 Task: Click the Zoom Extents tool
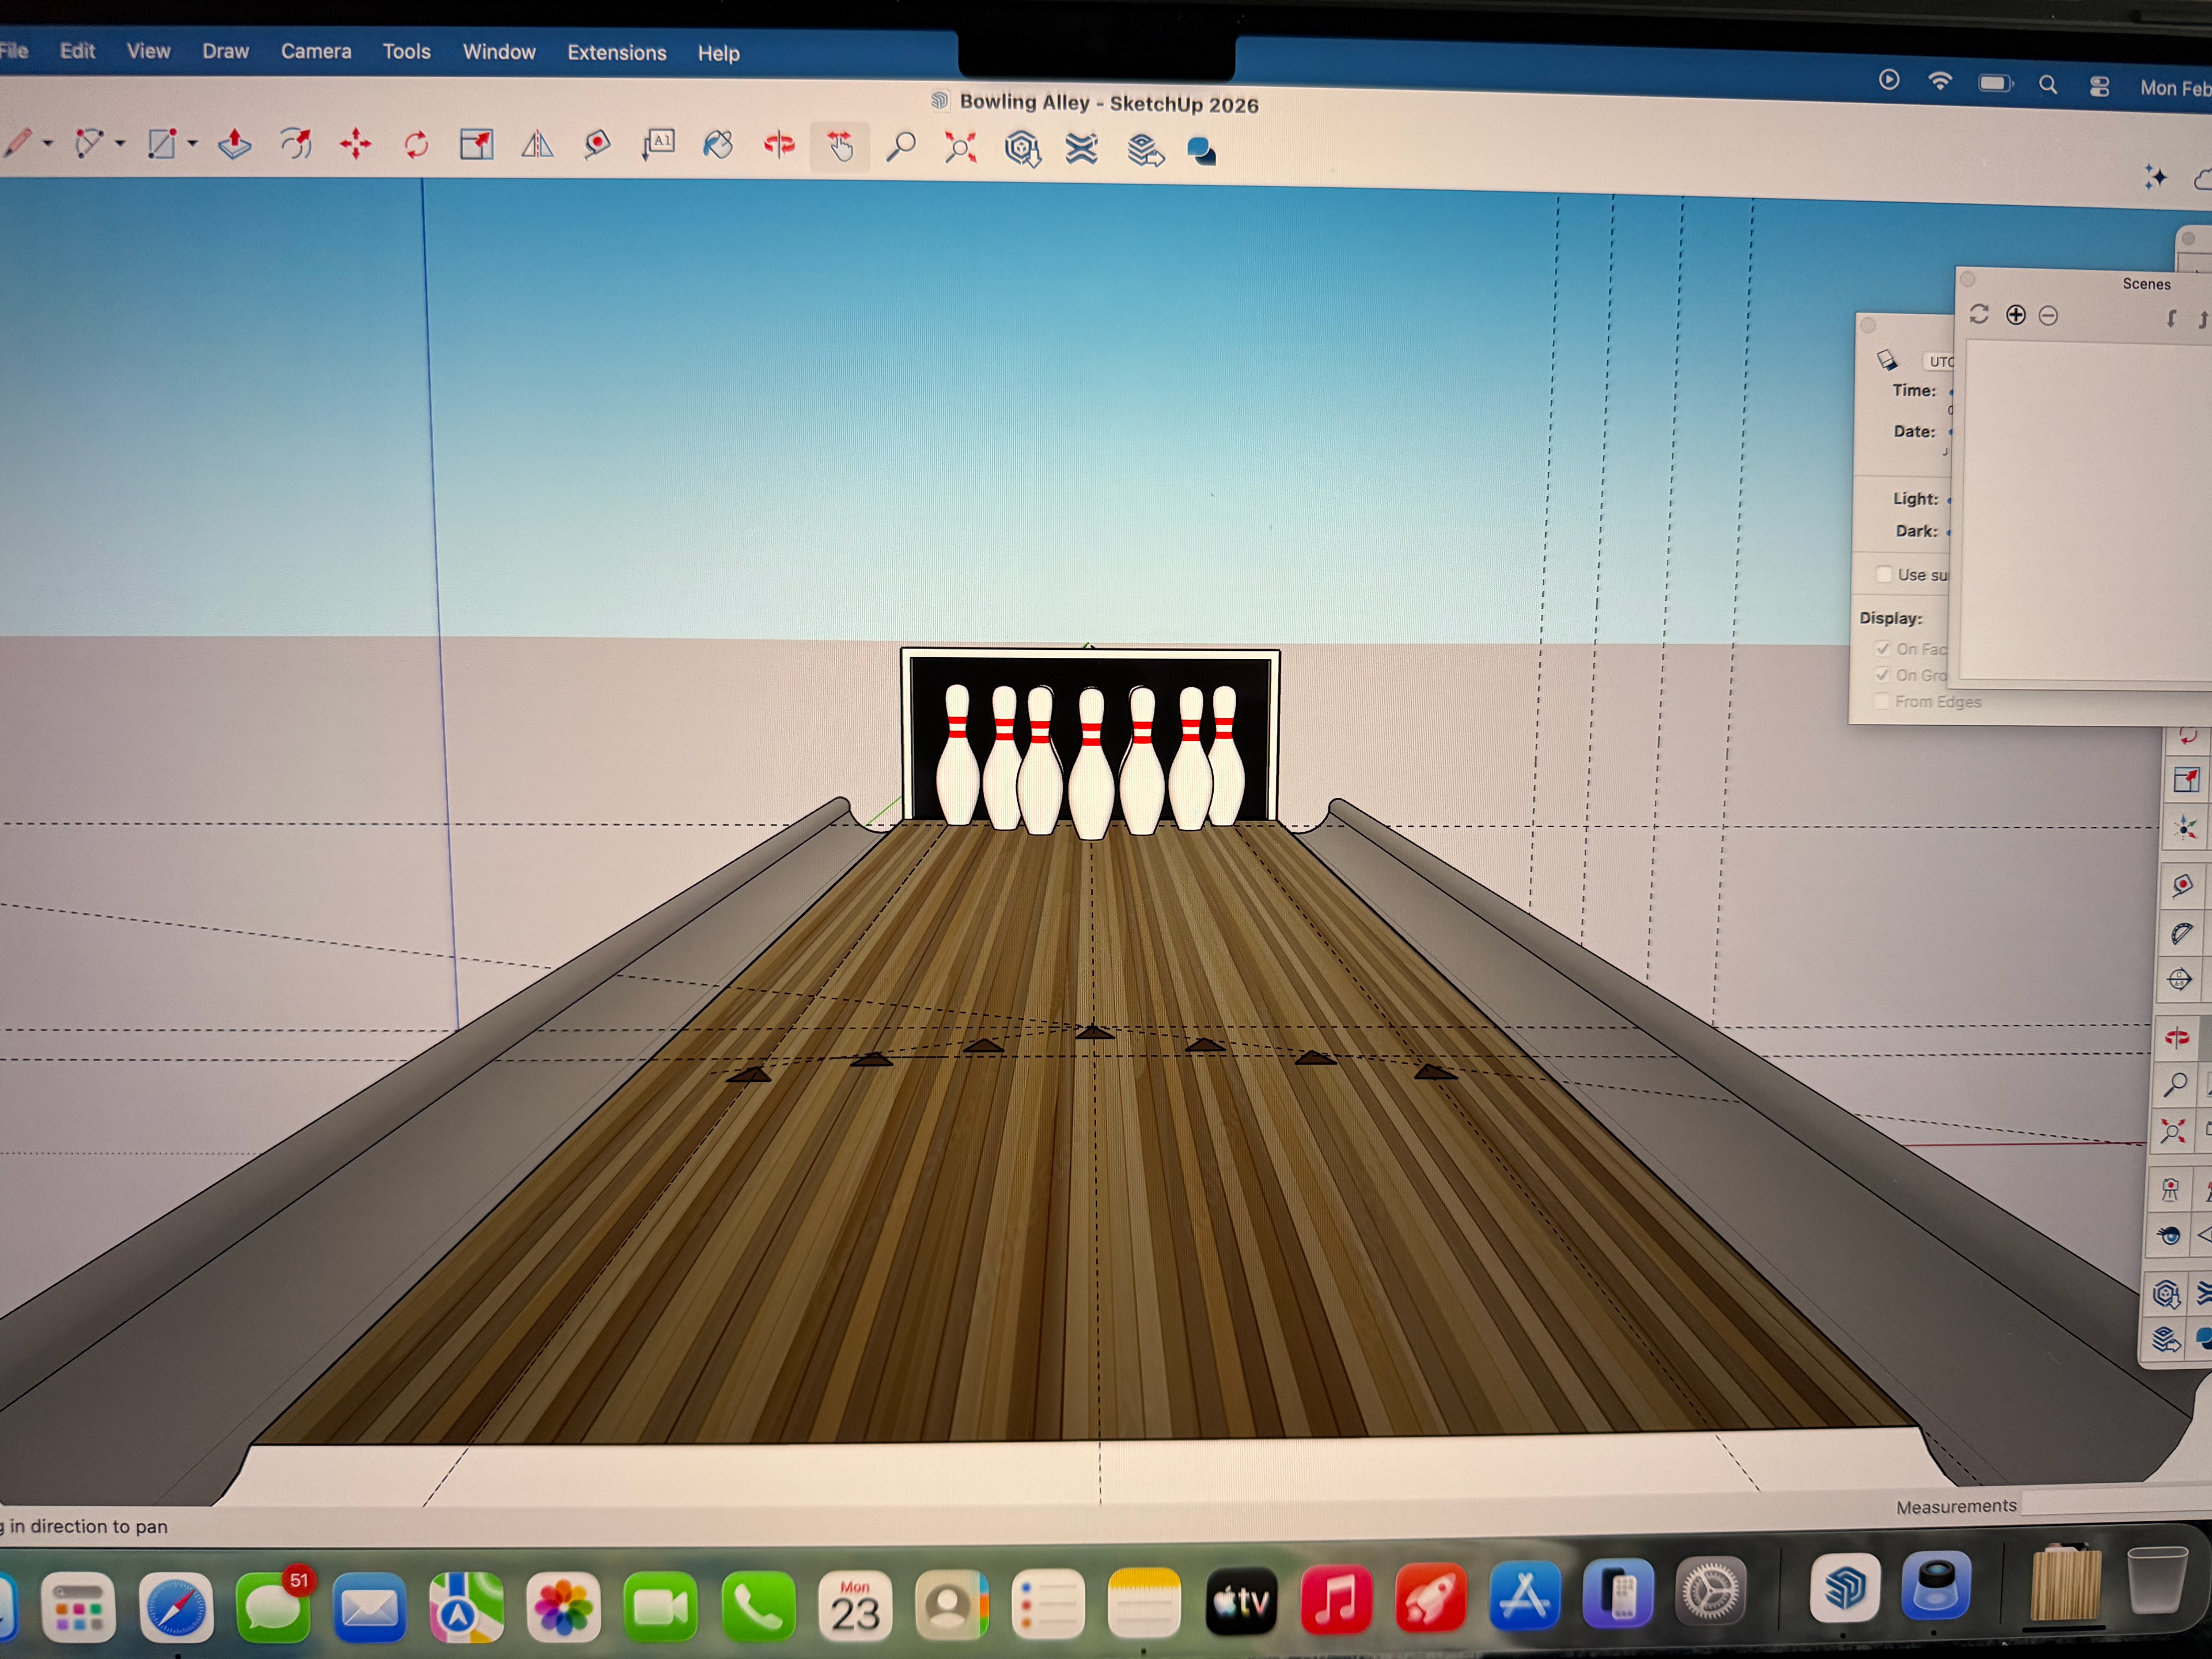[x=961, y=148]
